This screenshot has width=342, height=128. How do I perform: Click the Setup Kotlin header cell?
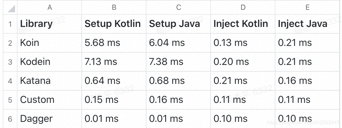tap(114, 24)
